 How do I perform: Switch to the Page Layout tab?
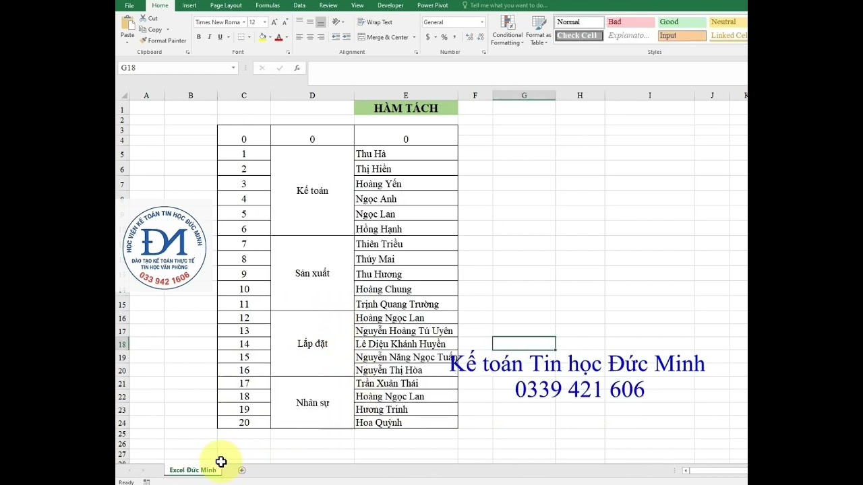(226, 5)
